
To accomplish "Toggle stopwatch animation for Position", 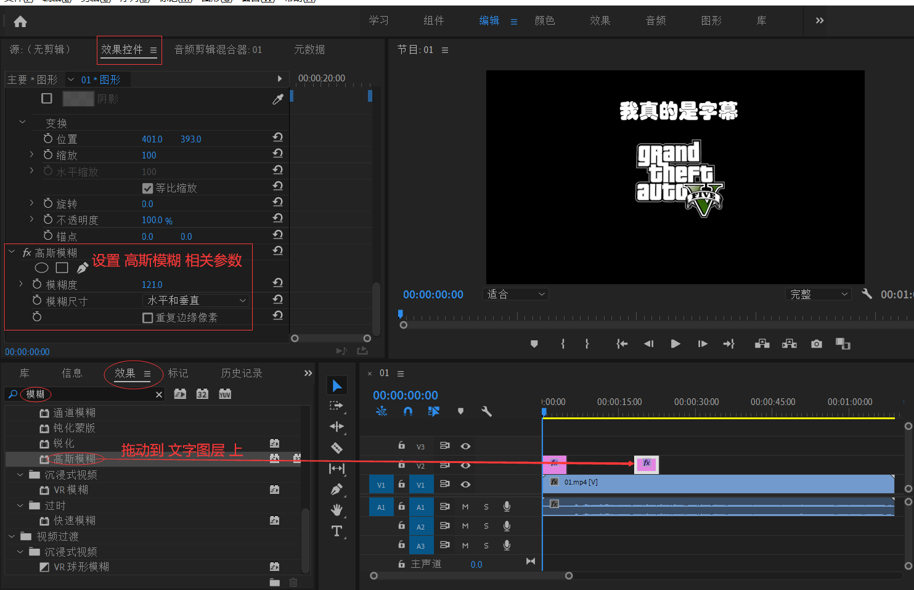I will [x=48, y=139].
